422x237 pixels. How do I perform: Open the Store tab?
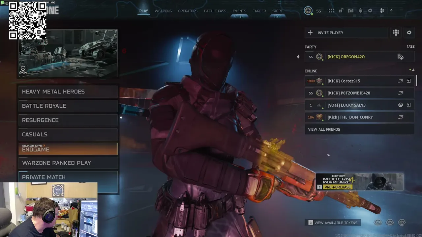pyautogui.click(x=278, y=11)
